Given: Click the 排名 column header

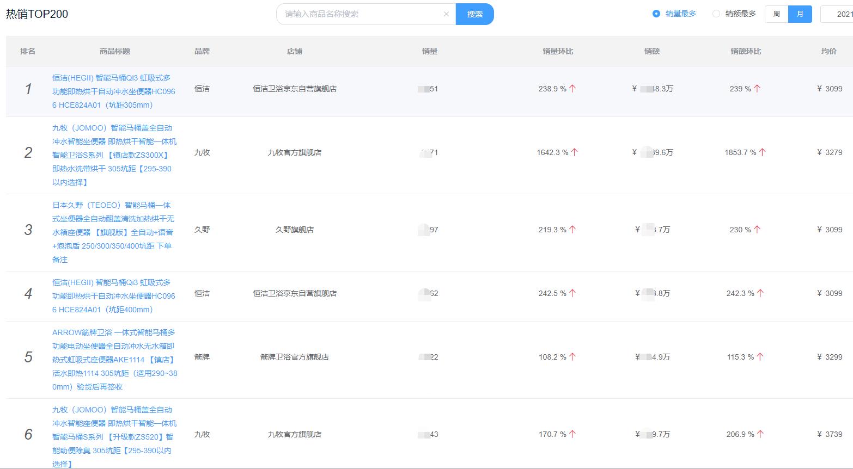Looking at the screenshot, I should click(28, 51).
